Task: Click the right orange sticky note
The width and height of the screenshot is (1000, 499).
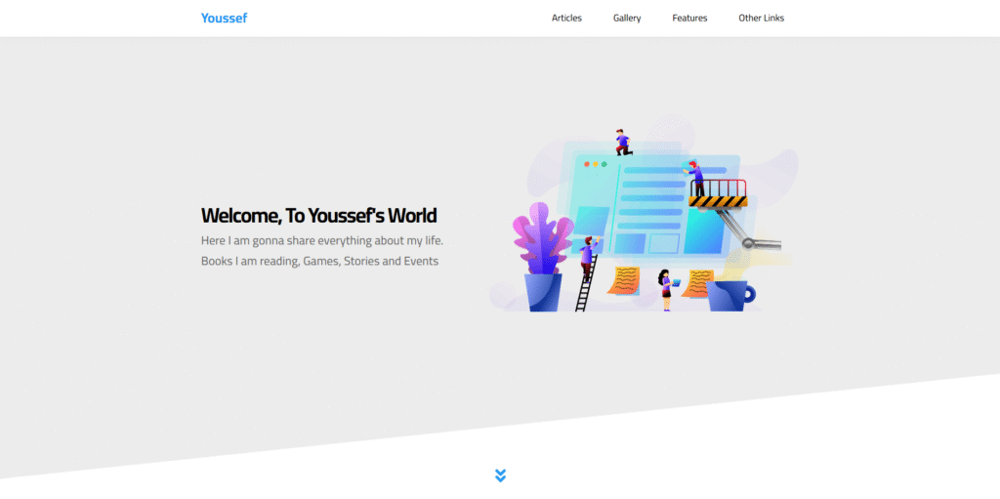Action: click(x=697, y=283)
